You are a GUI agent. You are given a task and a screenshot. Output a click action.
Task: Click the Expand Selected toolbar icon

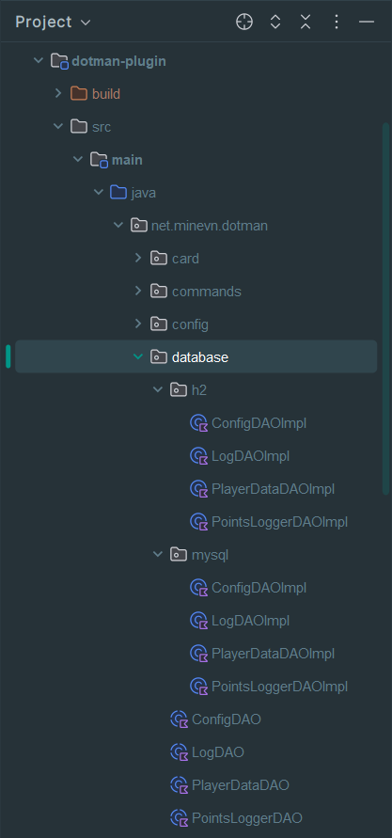click(275, 22)
